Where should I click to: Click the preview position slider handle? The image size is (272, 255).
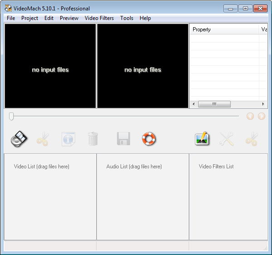(x=11, y=117)
